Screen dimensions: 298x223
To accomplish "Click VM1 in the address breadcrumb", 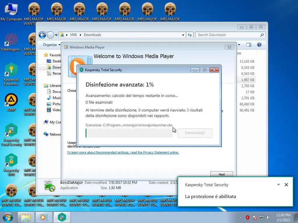I will tap(73, 35).
